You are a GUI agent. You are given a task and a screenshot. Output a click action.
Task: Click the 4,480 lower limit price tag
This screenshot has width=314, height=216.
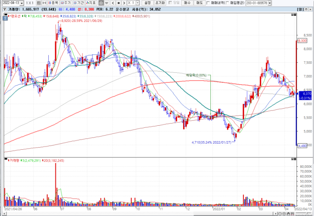(302, 146)
